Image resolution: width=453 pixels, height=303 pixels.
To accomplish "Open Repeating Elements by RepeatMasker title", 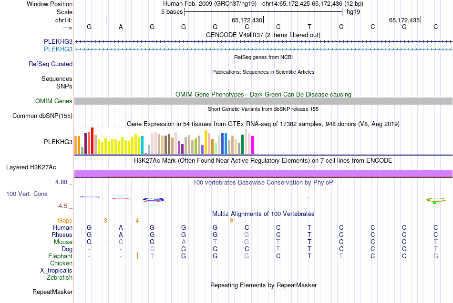I will [x=263, y=285].
